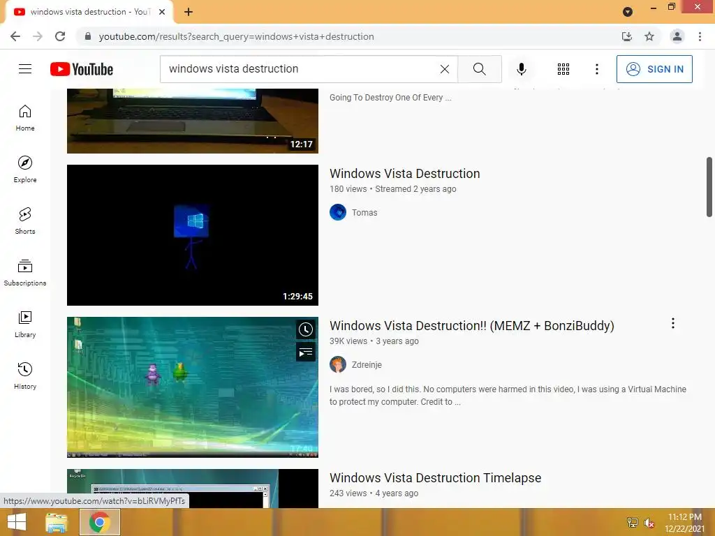Open the Windows Start button
Image resolution: width=715 pixels, height=536 pixels.
(x=17, y=522)
